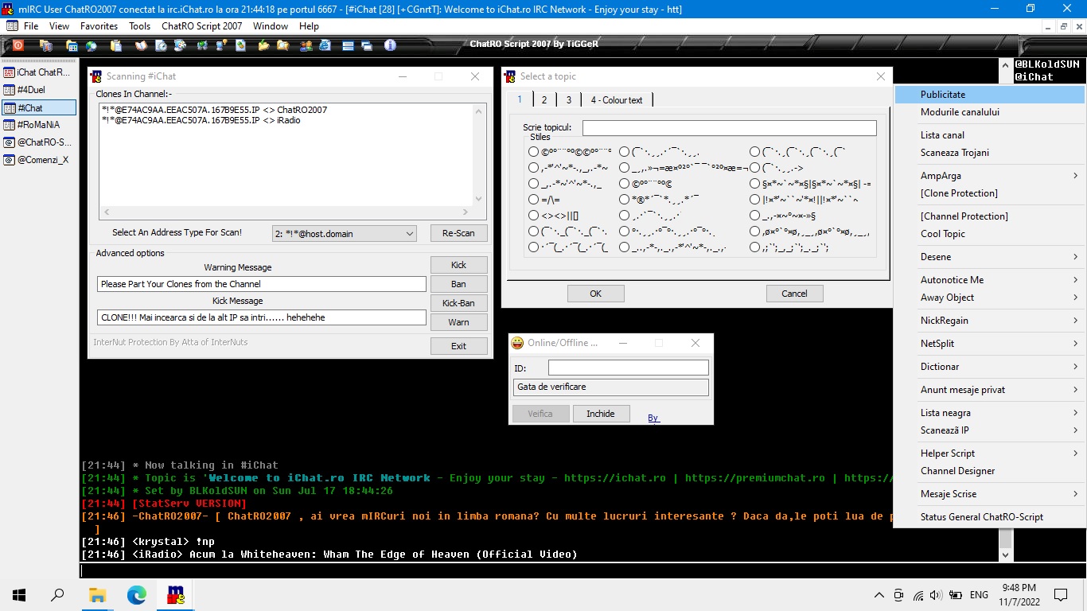Choose Publicitate from the context menu
Screen dimensions: 1087x611
[x=990, y=95]
